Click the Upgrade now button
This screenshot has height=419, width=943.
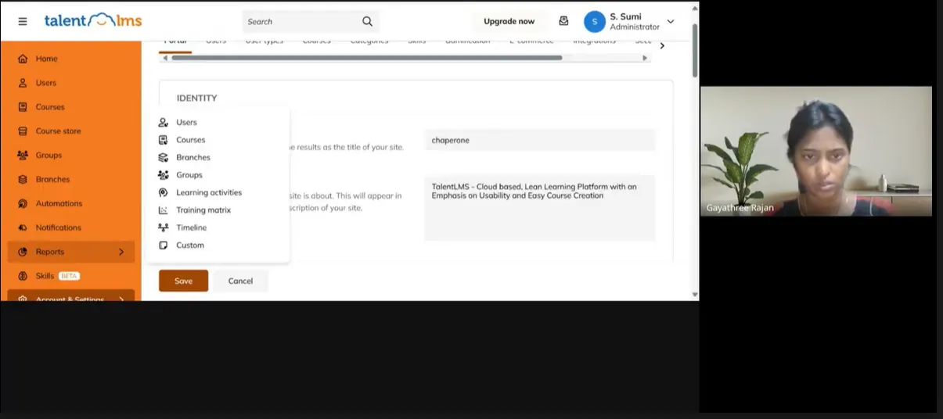click(509, 21)
